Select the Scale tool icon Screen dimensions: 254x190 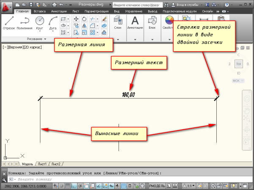coord(84,33)
